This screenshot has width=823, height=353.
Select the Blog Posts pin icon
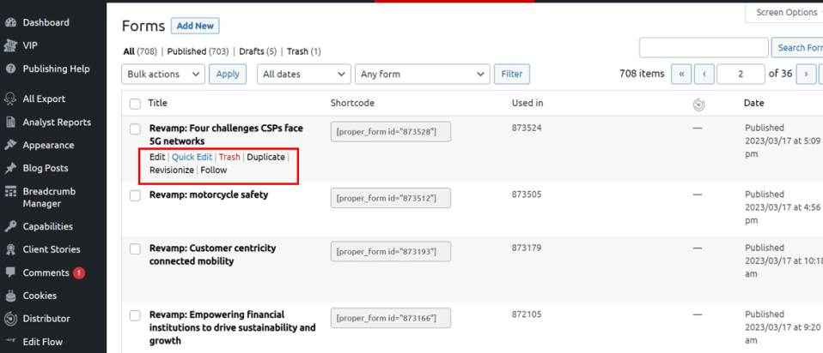[x=10, y=168]
